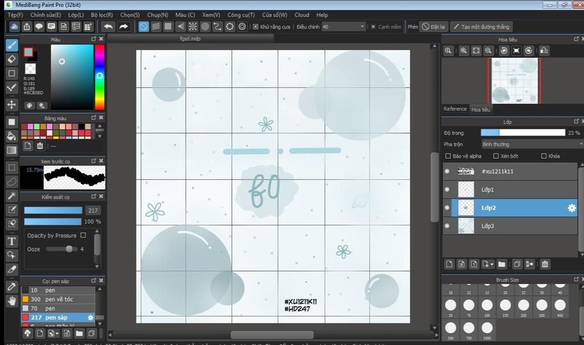The height and width of the screenshot is (345, 584).
Task: Hide the Lớp3 layer
Action: 447,225
